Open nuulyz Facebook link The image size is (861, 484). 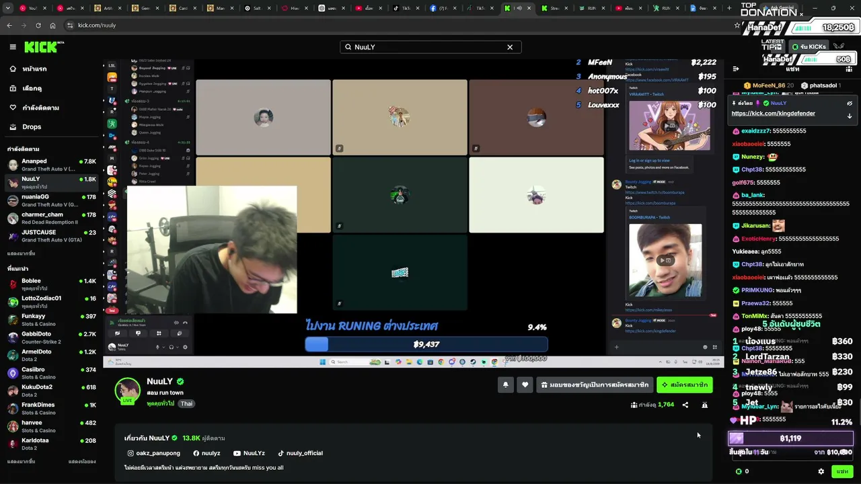click(207, 453)
